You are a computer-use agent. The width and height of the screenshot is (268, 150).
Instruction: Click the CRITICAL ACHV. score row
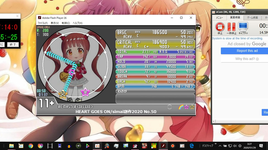click(x=155, y=44)
